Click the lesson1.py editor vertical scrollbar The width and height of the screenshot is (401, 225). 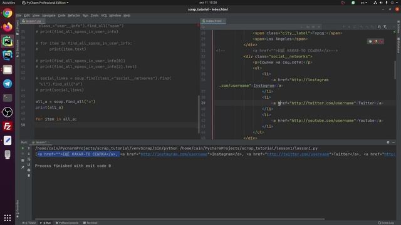199,114
